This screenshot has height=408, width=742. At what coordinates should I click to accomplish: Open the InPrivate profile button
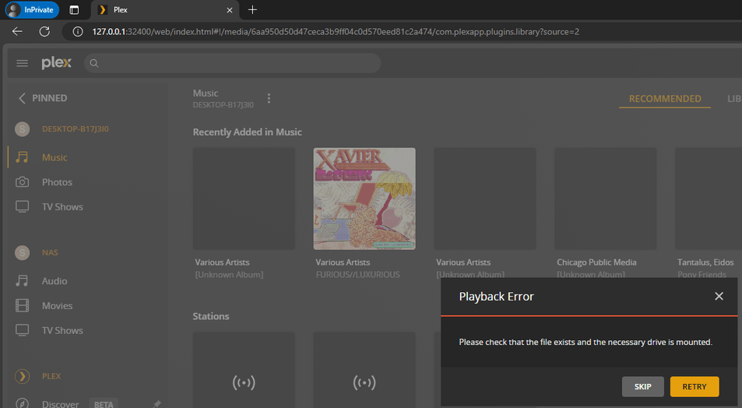32,10
